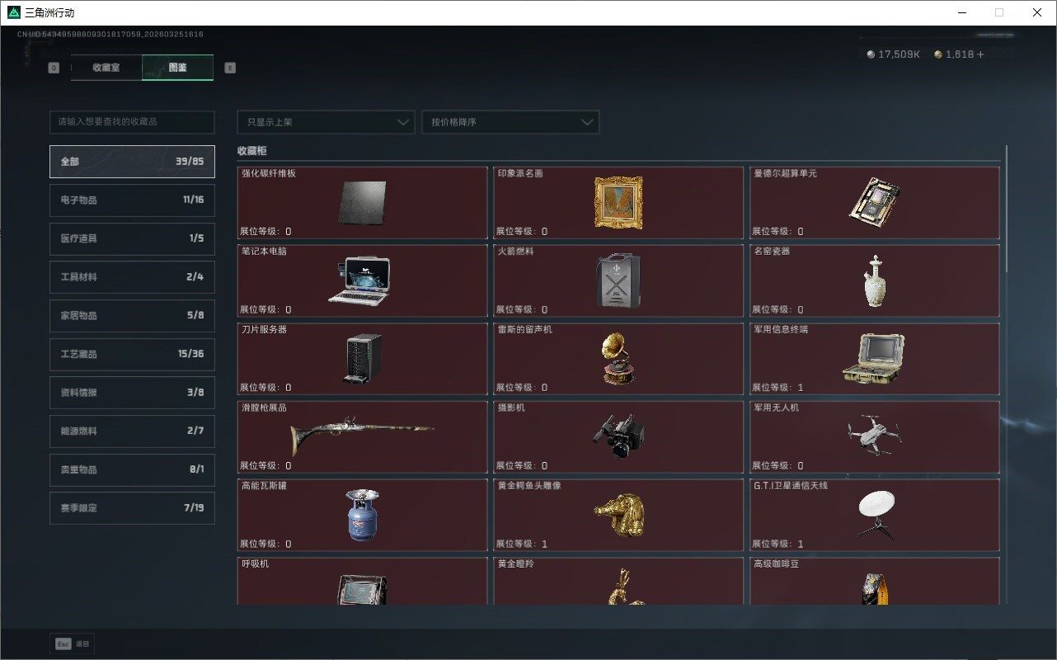The width and height of the screenshot is (1057, 660).
Task: Open the 雷斯的留声机 gramophone item
Action: (x=618, y=357)
